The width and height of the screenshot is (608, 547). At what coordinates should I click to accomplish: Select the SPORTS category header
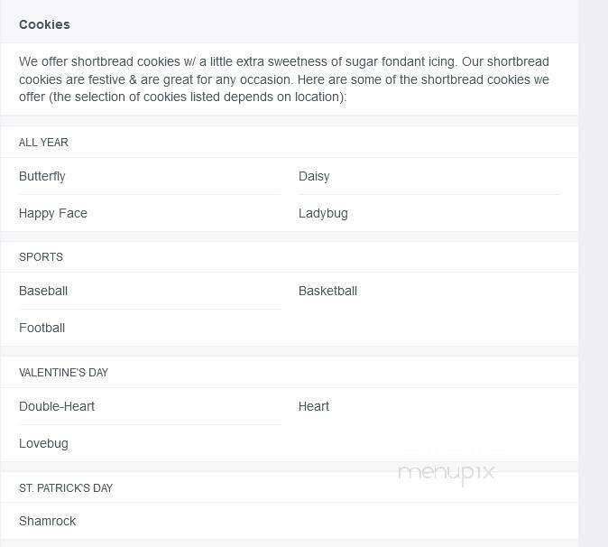point(41,257)
